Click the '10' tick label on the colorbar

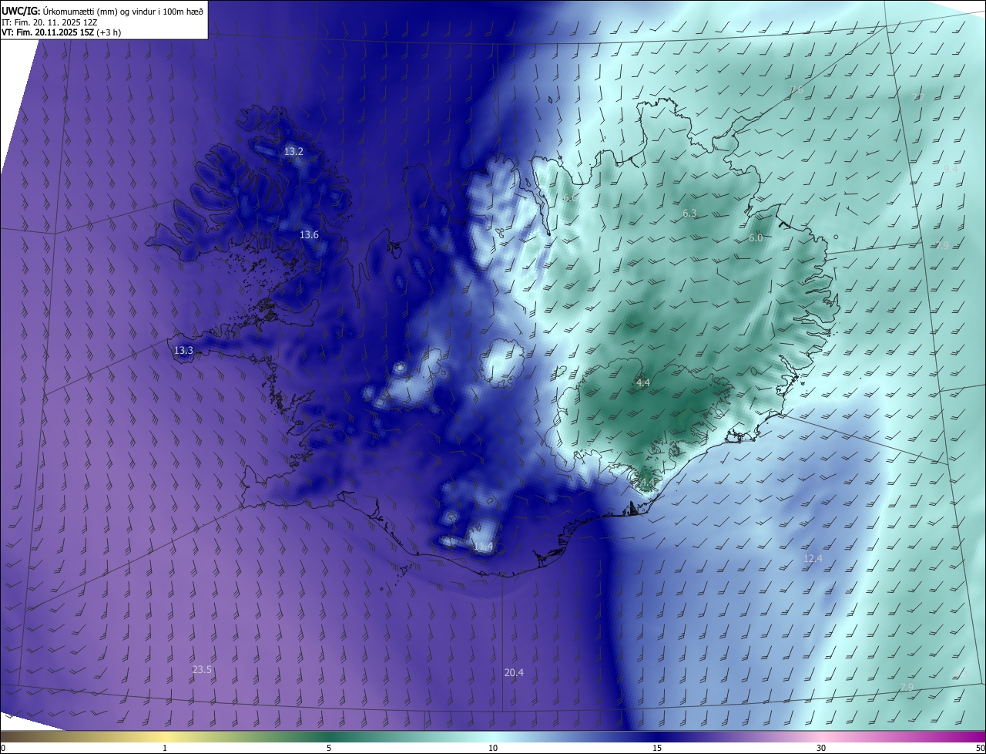tap(493, 748)
